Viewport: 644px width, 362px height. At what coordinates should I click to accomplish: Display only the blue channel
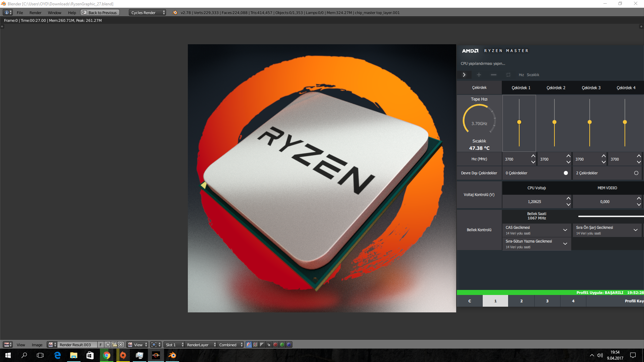click(x=289, y=345)
